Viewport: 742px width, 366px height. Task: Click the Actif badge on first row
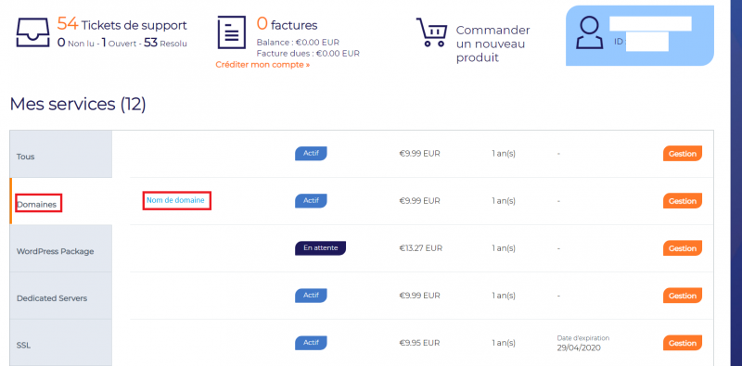click(x=311, y=153)
